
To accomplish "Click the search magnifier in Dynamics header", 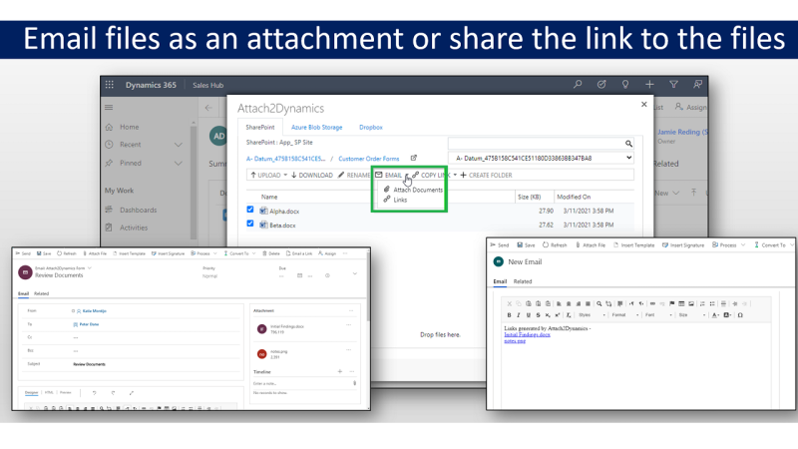I will coord(578,85).
